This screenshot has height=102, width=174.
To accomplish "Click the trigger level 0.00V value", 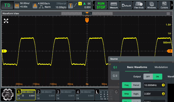I will (x=88, y=7).
